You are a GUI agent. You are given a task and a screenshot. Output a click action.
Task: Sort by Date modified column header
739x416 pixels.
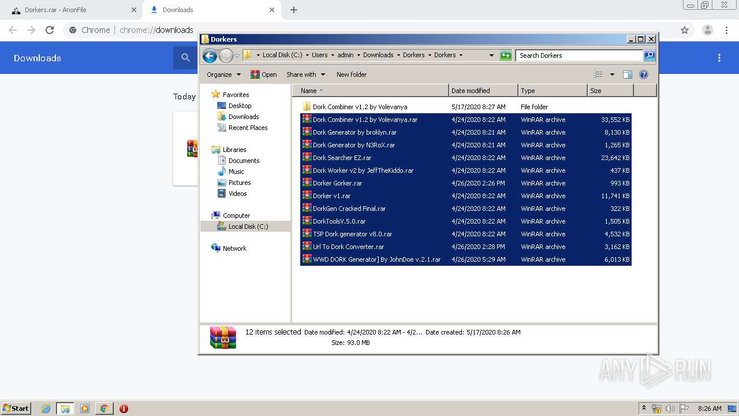483,91
